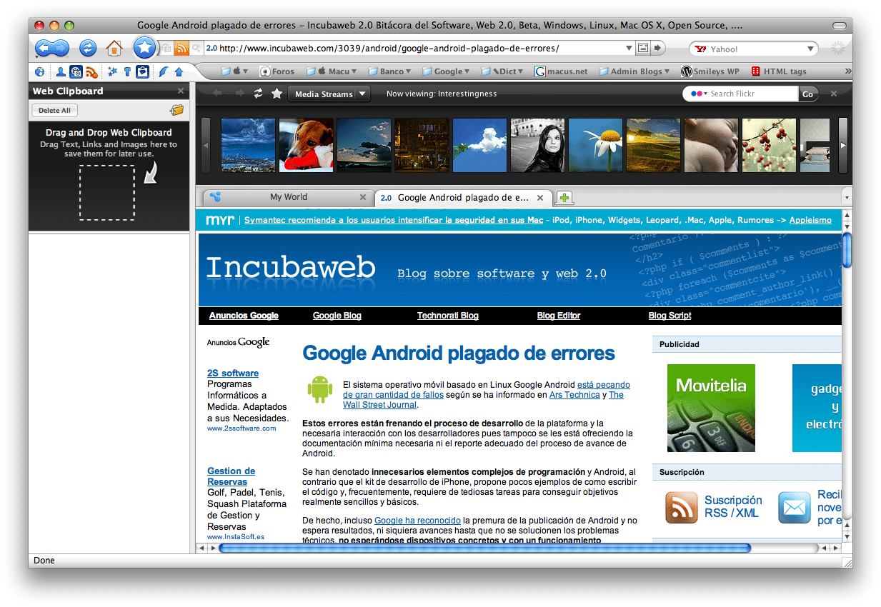881x607 pixels.
Task: Open My World with the globe toolbar icon
Action: (39, 71)
